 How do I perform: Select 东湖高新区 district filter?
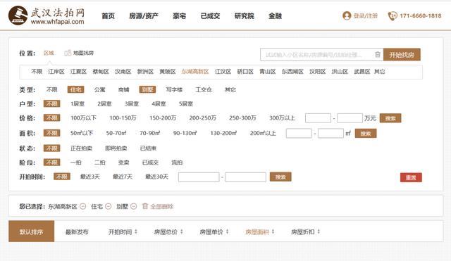point(195,72)
